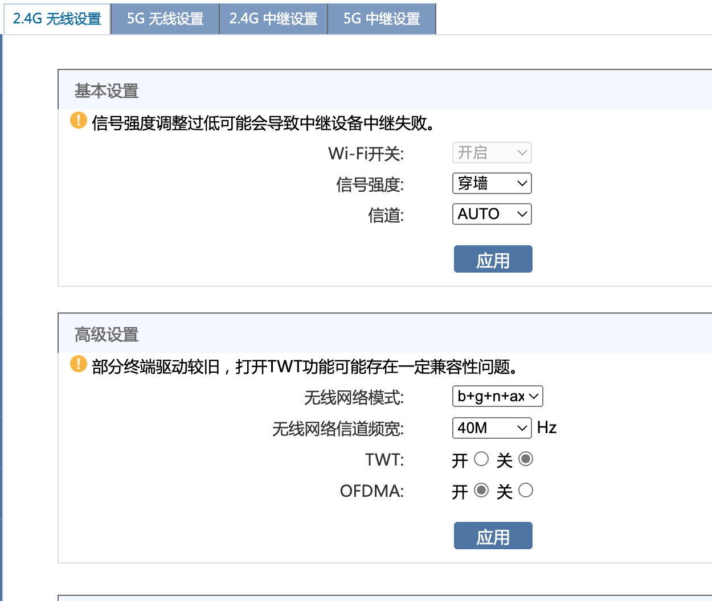The width and height of the screenshot is (712, 601).
Task: Open the 2.4G 中继设置 tab
Action: (273, 19)
